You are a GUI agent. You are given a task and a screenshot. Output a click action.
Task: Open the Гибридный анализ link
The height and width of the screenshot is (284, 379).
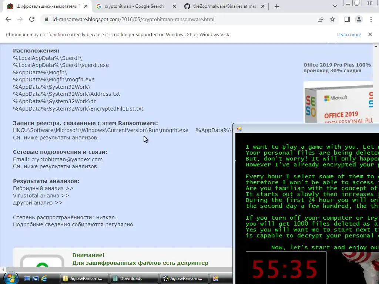[x=43, y=188]
